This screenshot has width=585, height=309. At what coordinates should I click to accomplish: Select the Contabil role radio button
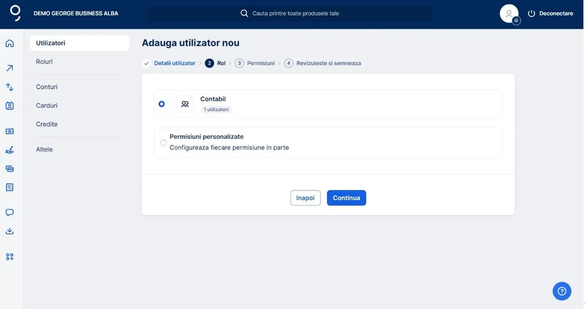(x=162, y=104)
